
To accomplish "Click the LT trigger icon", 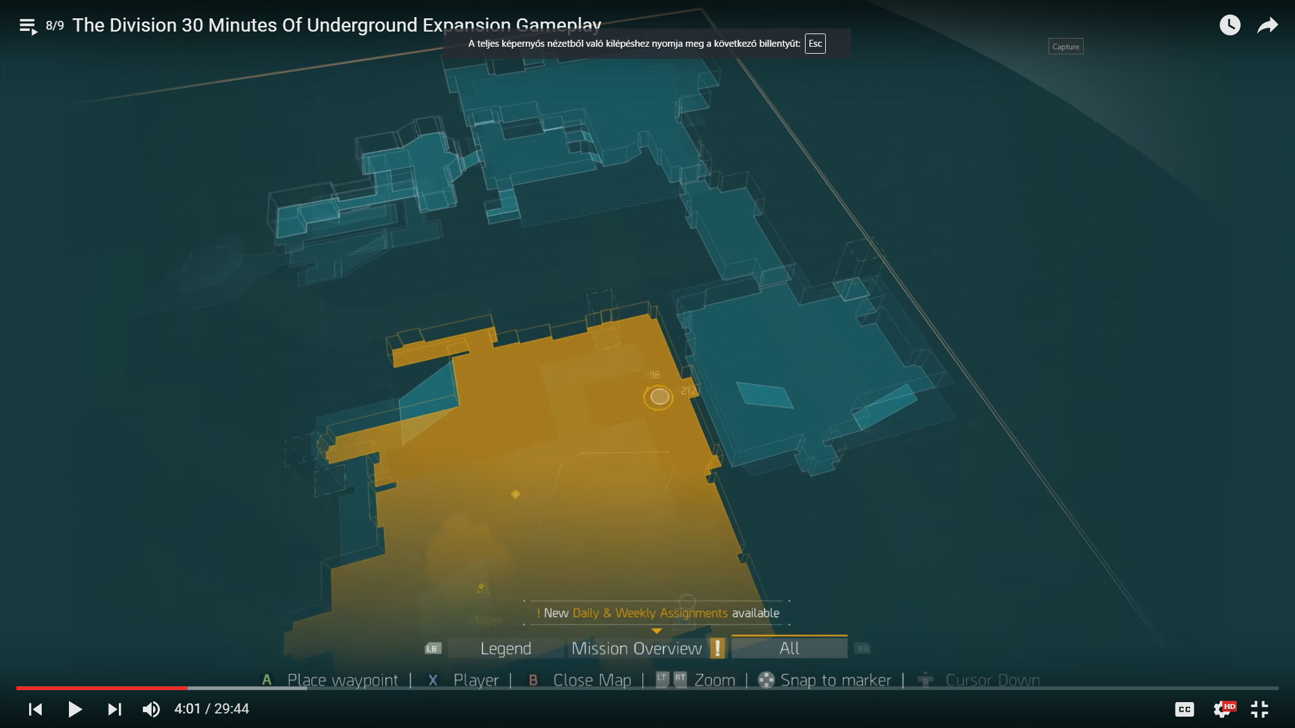I will pos(661,679).
